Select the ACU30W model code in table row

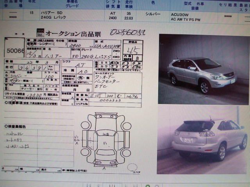pyautogui.click(x=180, y=15)
